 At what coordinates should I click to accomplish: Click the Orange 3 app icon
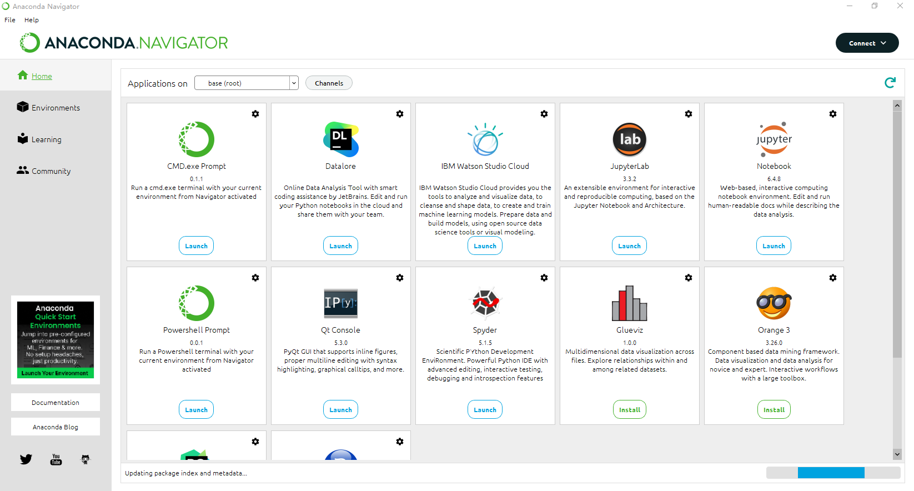click(774, 303)
